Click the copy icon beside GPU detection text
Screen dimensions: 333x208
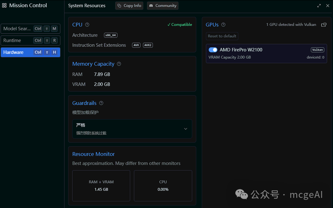[324, 25]
